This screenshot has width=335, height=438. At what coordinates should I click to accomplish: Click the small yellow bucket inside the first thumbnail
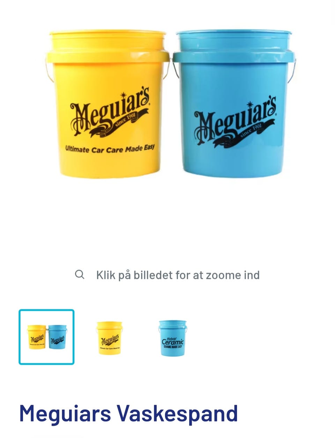click(37, 337)
